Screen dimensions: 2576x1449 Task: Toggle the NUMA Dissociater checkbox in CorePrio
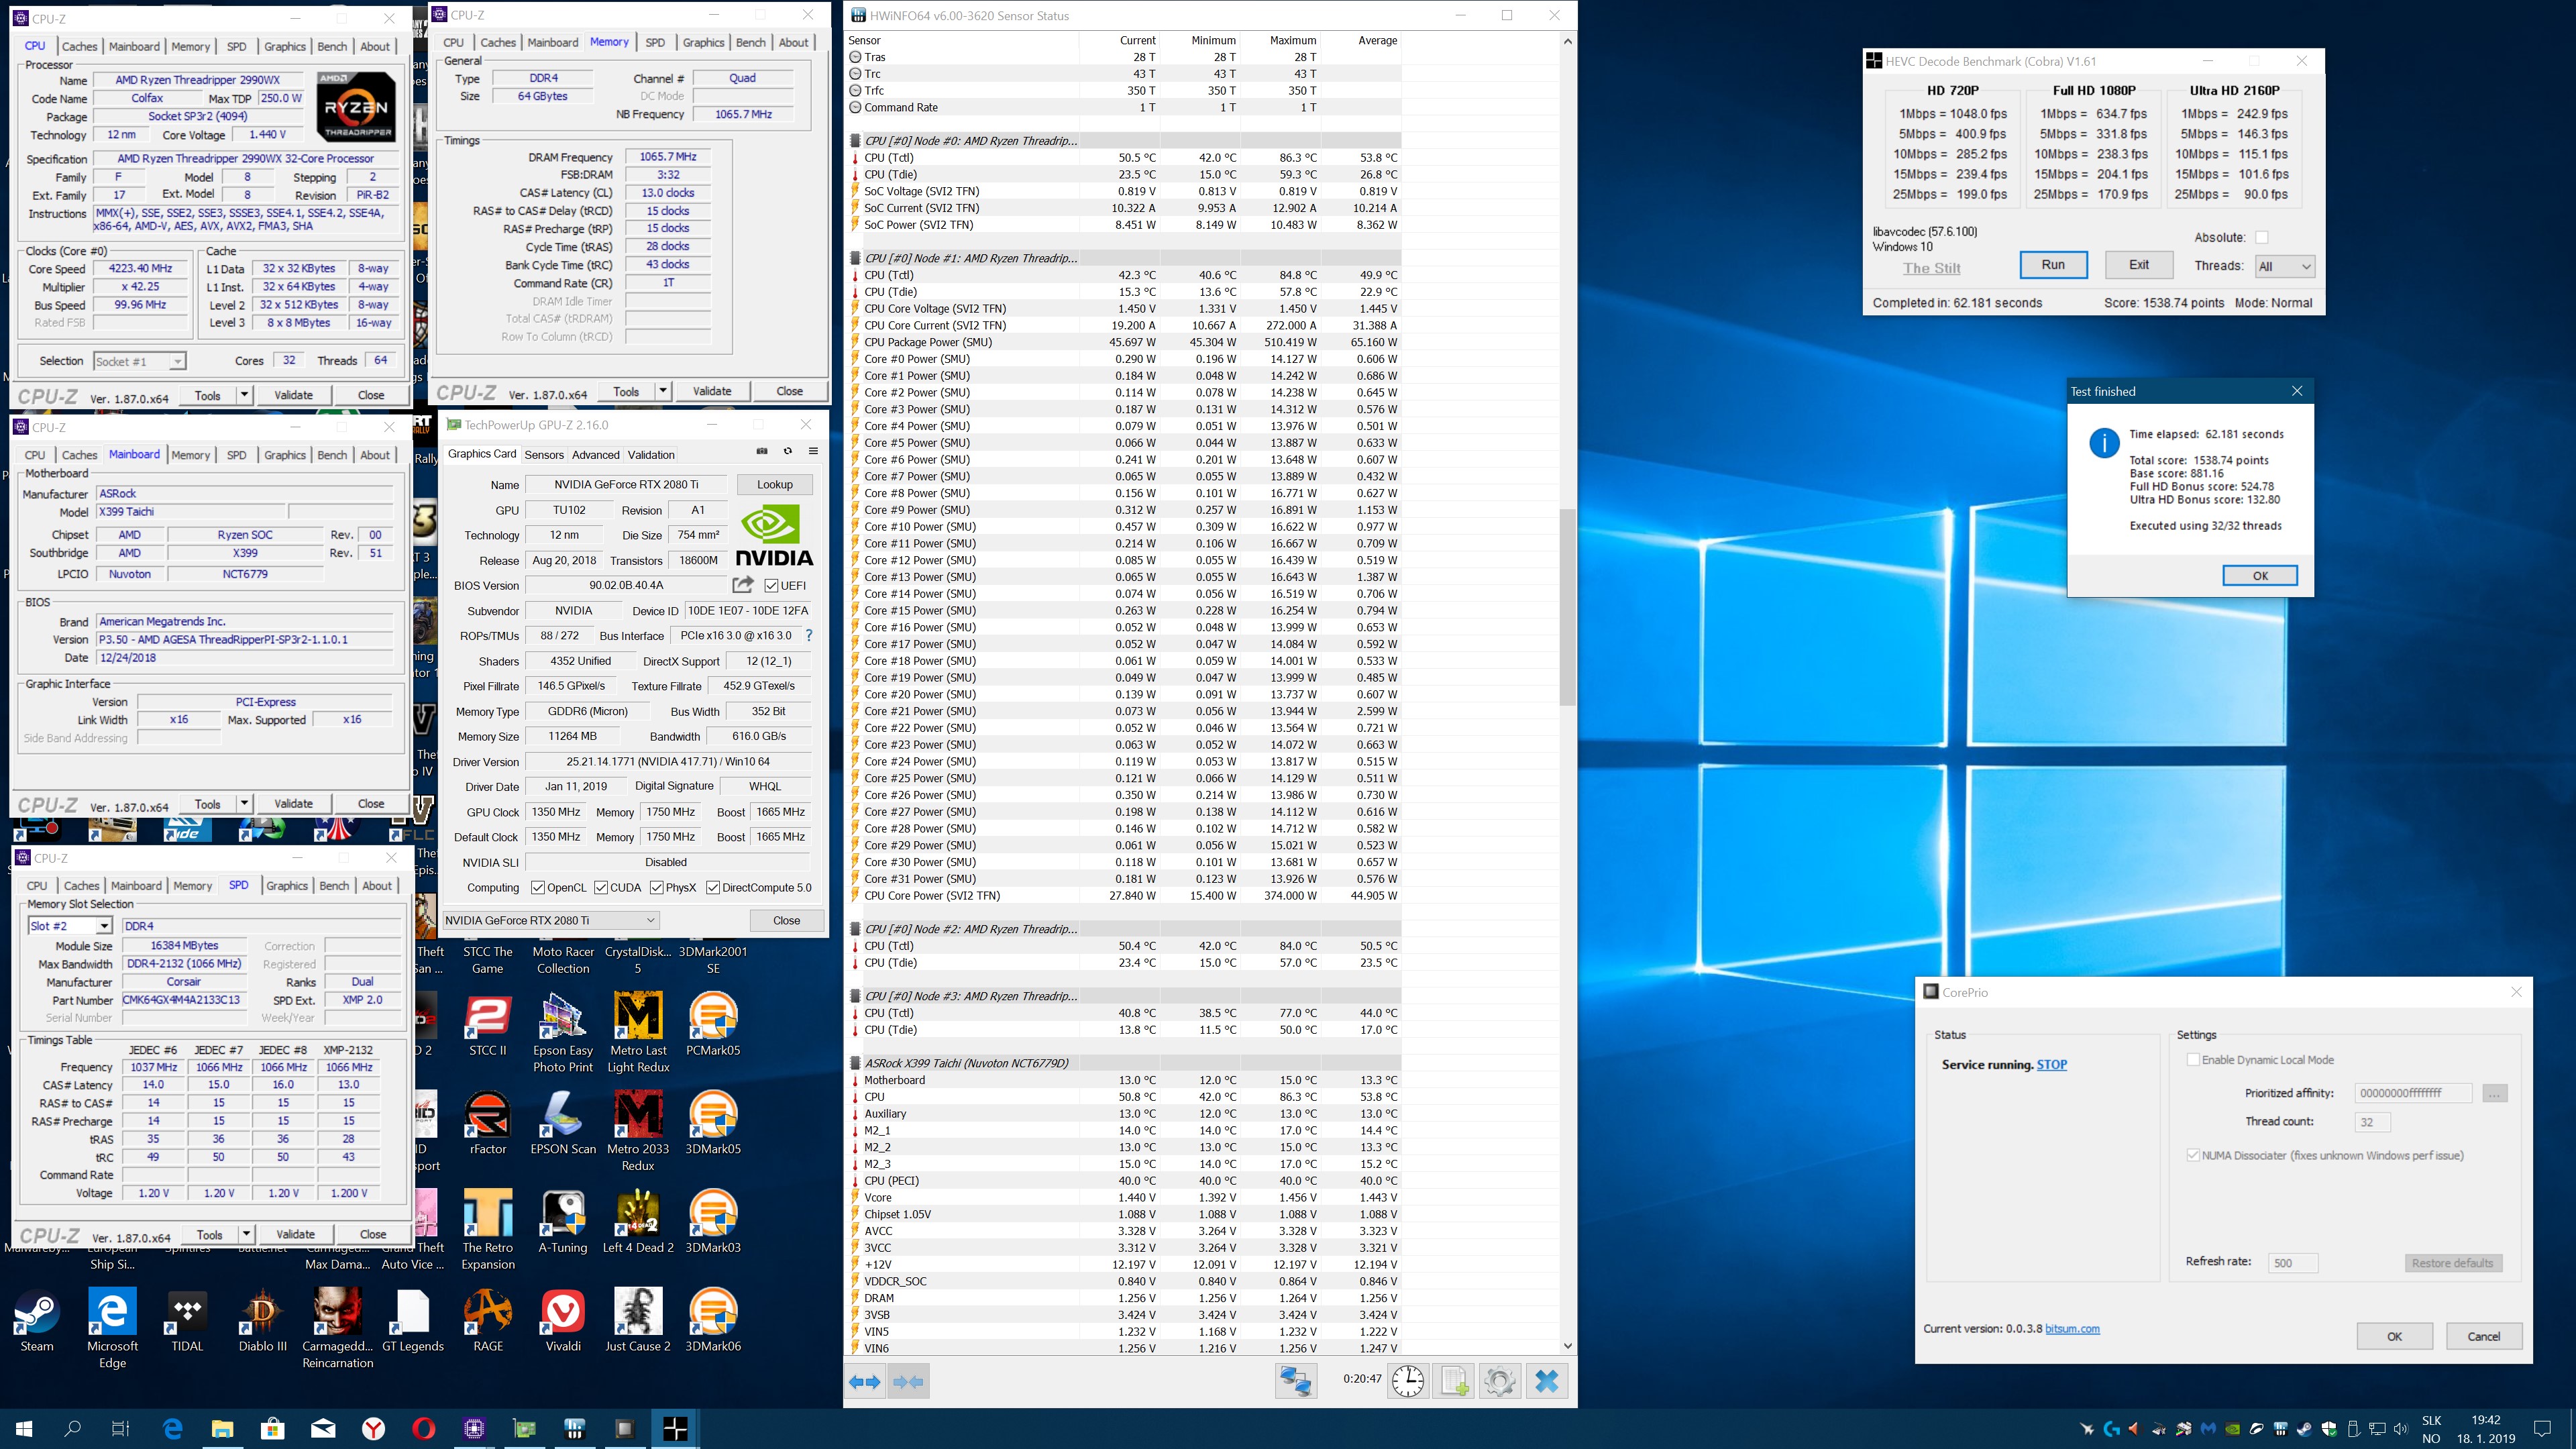pos(2193,1155)
